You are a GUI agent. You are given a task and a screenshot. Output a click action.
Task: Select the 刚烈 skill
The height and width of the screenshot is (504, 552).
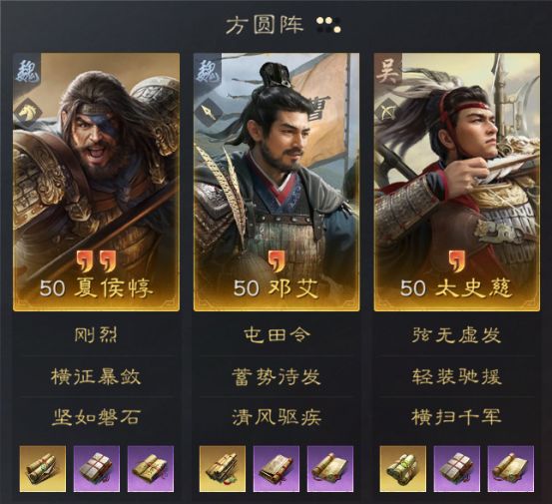click(96, 335)
